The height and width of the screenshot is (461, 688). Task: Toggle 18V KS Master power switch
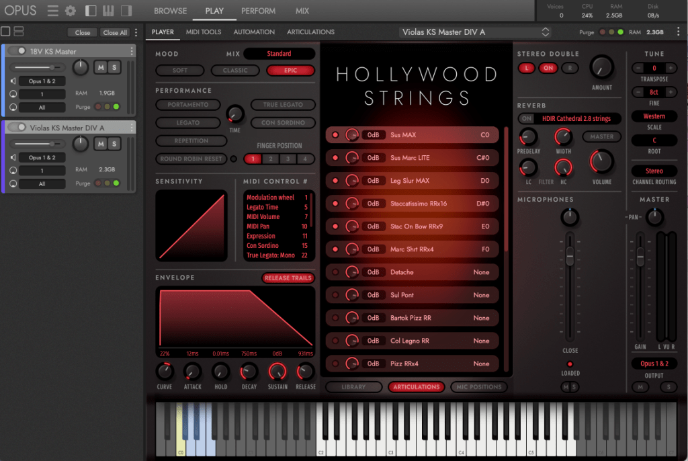tap(17, 51)
